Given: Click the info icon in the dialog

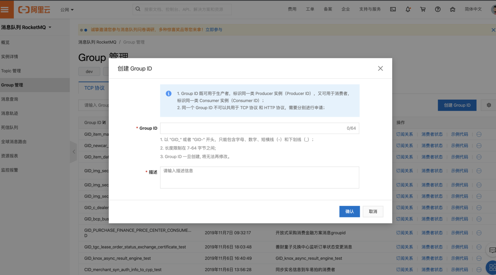Looking at the screenshot, I should click(x=169, y=94).
